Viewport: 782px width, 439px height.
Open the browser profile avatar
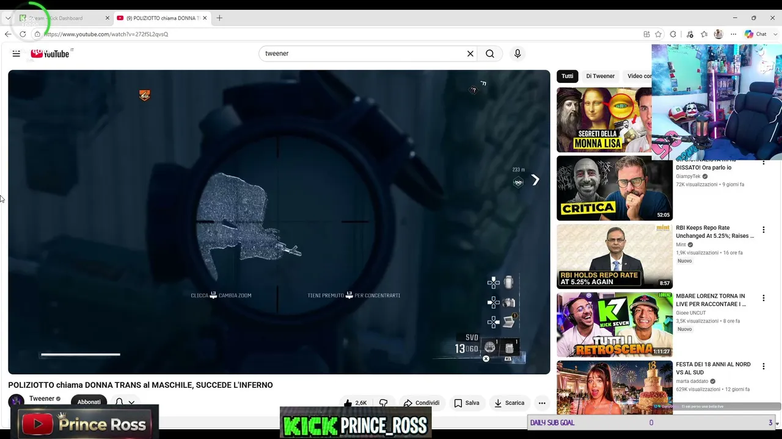point(718,34)
